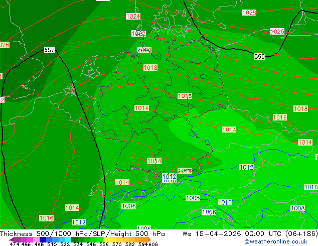The image size is (318, 246).
Task: Click the legend value 606
Action: pyautogui.click(x=153, y=244)
